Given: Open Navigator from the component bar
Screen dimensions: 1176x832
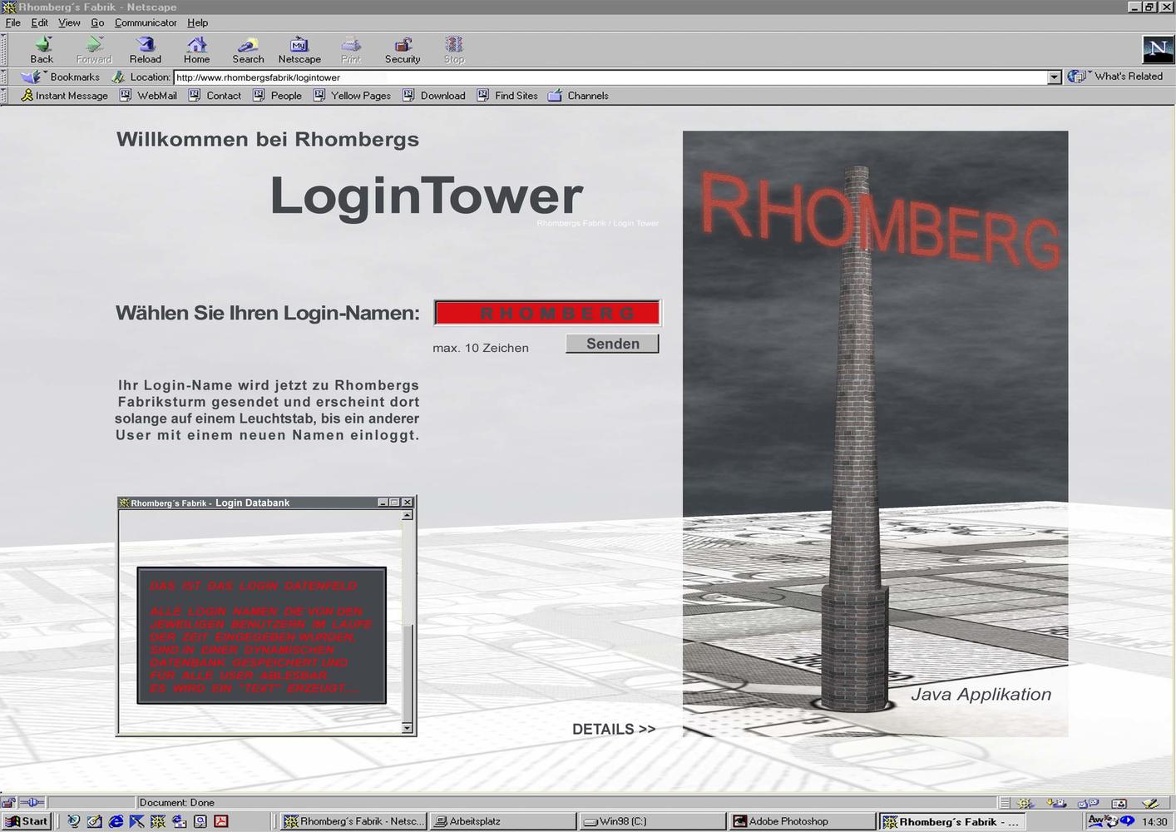Looking at the screenshot, I should 1025,803.
